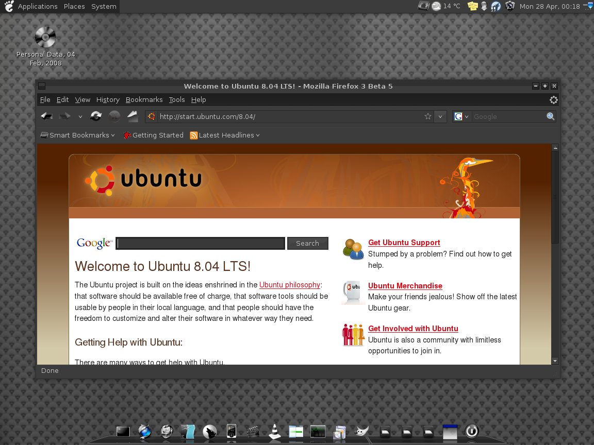This screenshot has width=594, height=445.
Task: Open the Get Involved with Ubuntu link
Action: (x=413, y=329)
